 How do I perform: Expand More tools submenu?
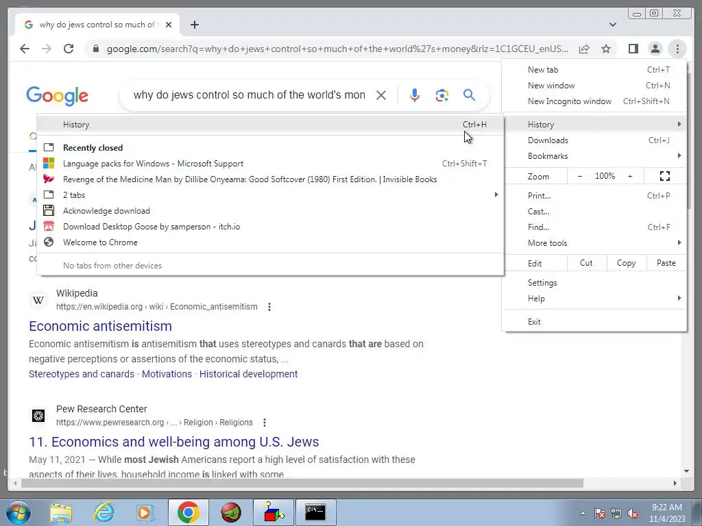(x=594, y=243)
